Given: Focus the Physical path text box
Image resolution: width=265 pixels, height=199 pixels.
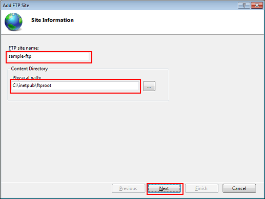Looking at the screenshot, I should tap(75, 85).
